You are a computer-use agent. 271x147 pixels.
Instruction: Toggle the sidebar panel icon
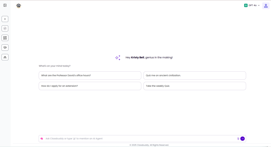pyautogui.click(x=5, y=5)
